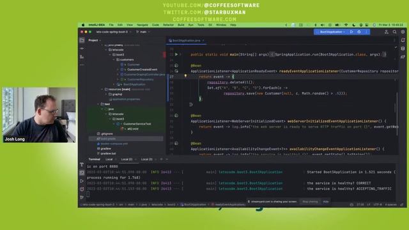Open the Navigate menu
The width and height of the screenshot is (409, 230).
[x=143, y=25]
